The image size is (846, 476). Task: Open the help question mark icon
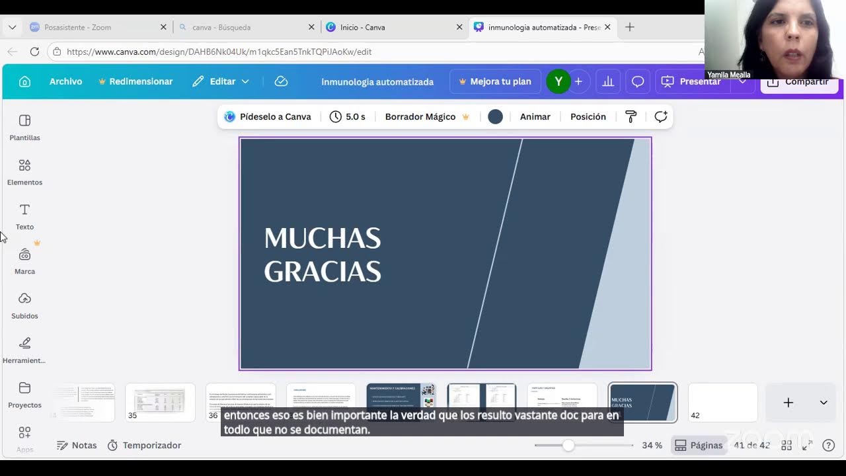[828, 446]
